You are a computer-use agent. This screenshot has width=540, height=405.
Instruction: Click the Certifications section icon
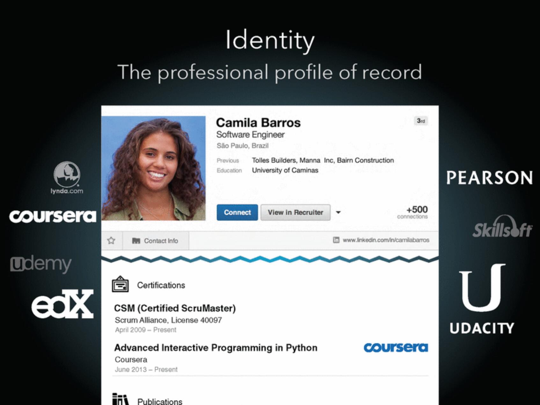(x=120, y=284)
